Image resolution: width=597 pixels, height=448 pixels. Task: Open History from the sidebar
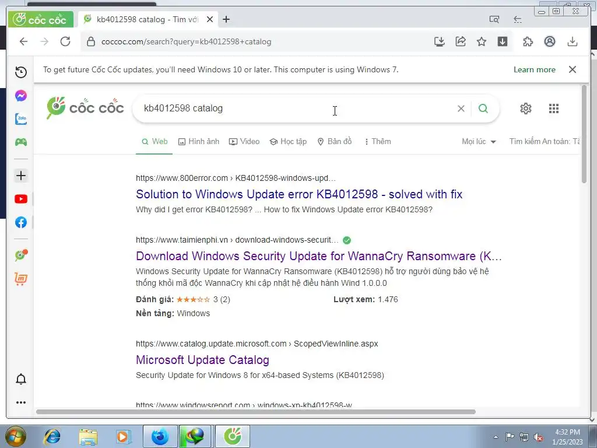click(21, 72)
